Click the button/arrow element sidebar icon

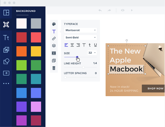pos(6,73)
